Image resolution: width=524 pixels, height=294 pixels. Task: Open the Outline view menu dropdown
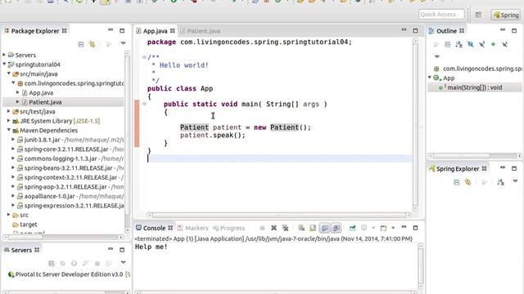click(437, 56)
